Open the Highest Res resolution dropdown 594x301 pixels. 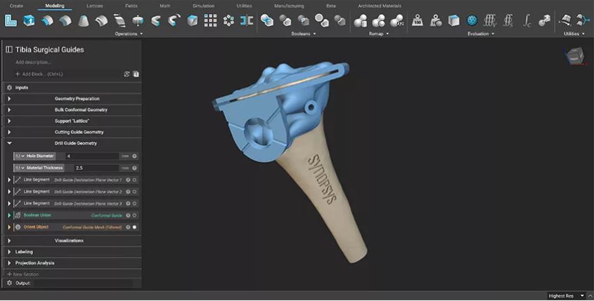(566, 295)
